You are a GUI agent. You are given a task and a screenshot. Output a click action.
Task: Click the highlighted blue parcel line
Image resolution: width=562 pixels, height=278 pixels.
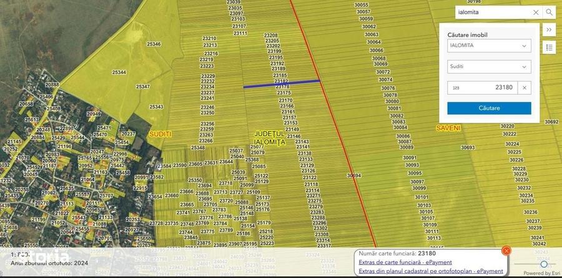[282, 84]
